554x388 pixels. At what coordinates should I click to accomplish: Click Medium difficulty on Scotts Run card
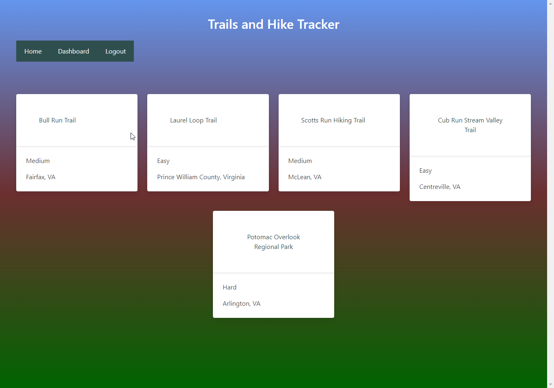coord(300,161)
